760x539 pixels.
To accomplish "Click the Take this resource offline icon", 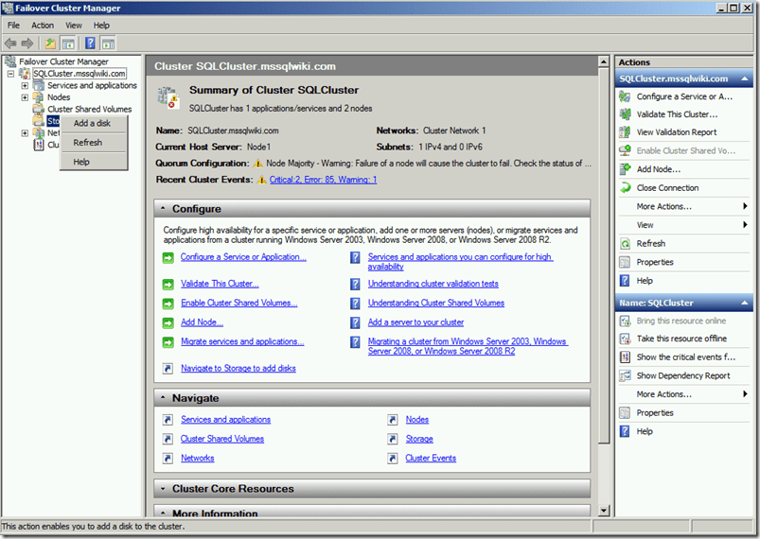I will (625, 339).
